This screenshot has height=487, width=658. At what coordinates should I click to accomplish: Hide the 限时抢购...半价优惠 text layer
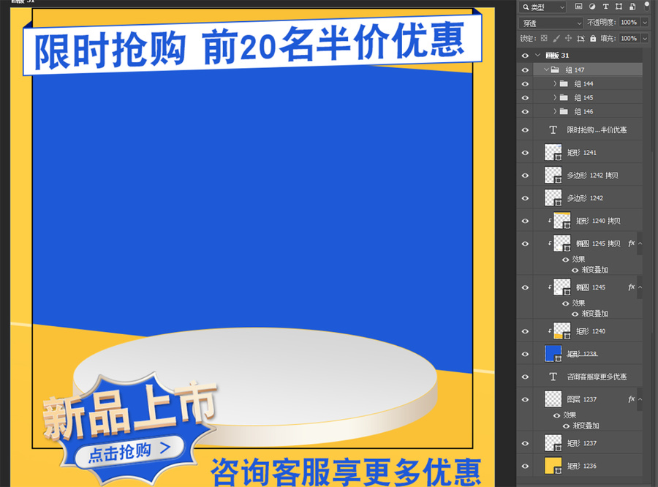[x=525, y=130]
